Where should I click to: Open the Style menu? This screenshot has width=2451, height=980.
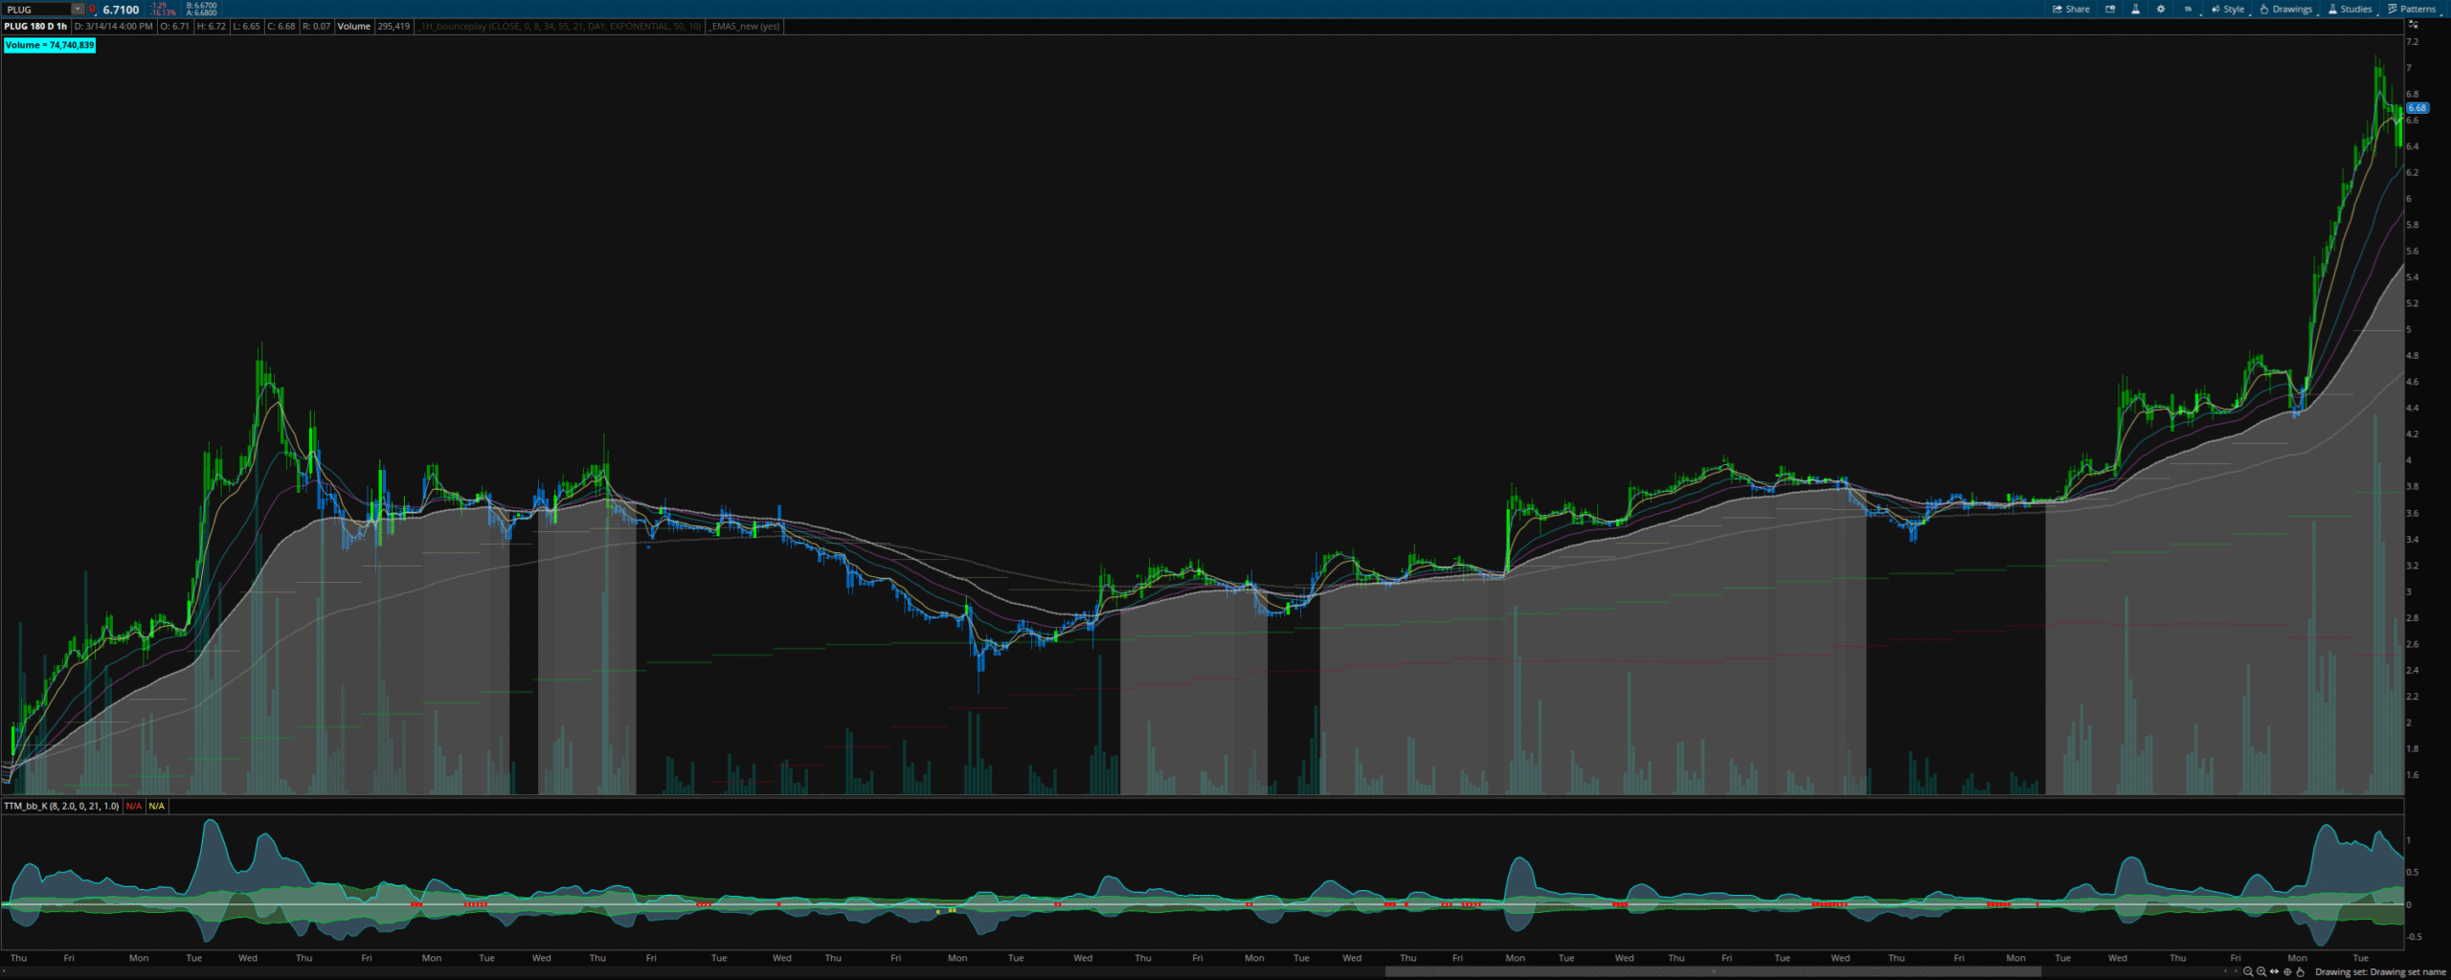pyautogui.click(x=2228, y=10)
